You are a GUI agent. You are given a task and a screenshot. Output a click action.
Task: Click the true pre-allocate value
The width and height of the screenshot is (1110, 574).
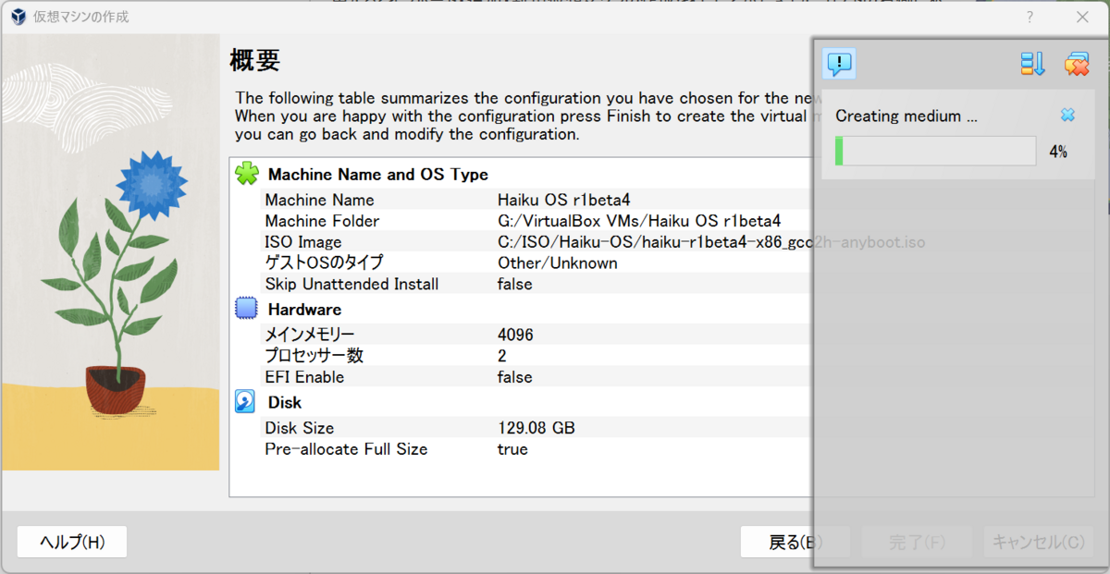(x=512, y=449)
